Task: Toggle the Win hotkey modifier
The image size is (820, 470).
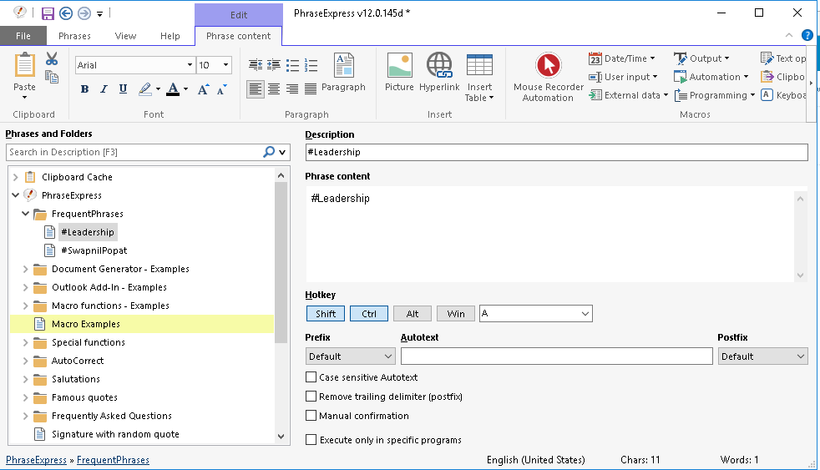Action: (455, 314)
